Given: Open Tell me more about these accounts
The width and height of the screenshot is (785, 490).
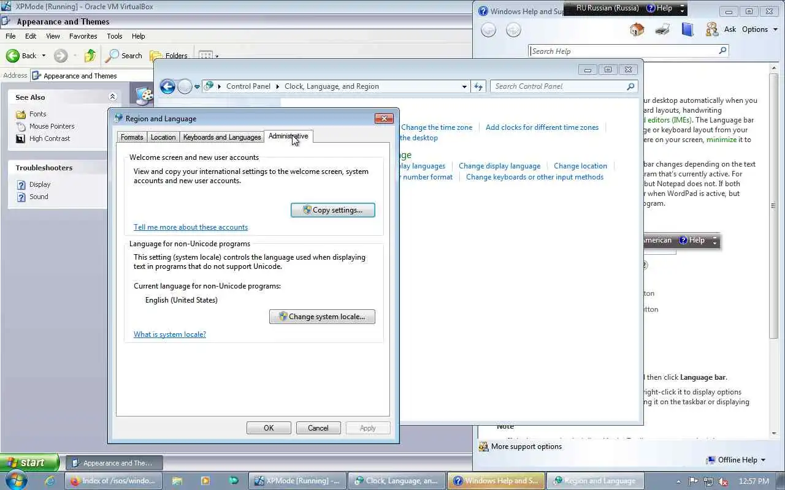Looking at the screenshot, I should 191,227.
